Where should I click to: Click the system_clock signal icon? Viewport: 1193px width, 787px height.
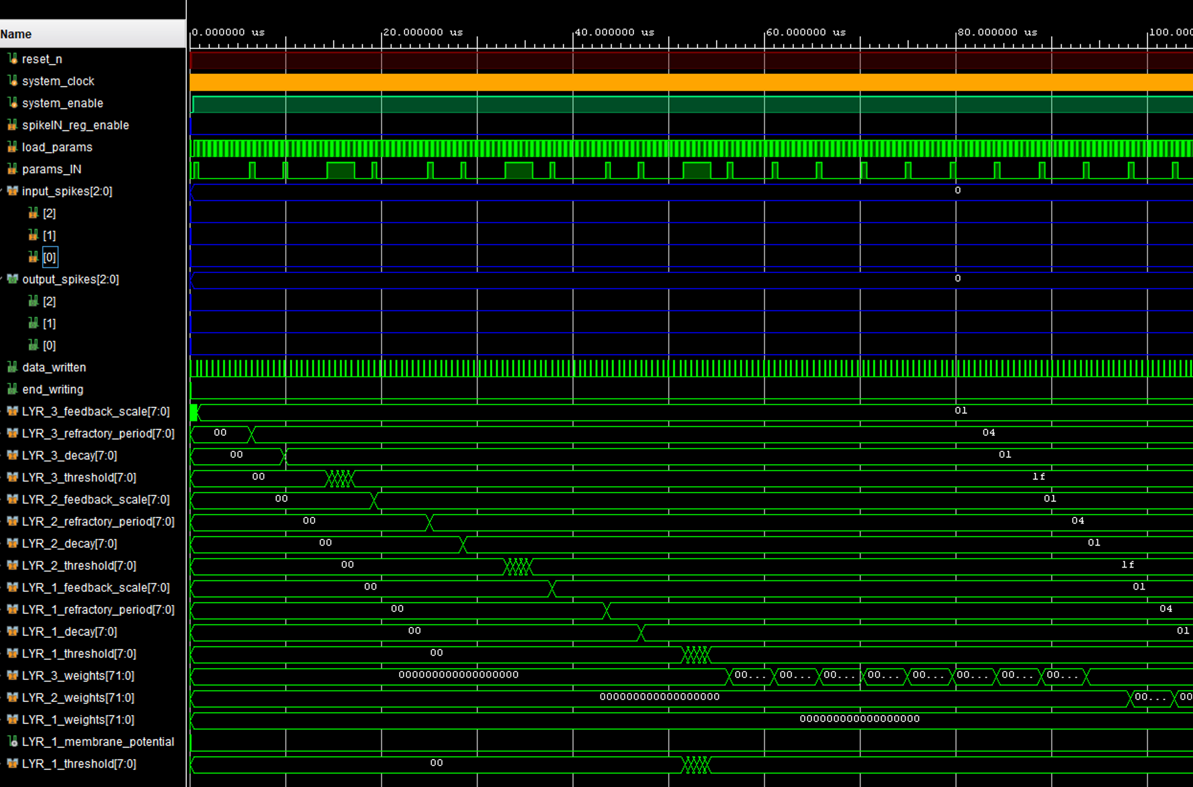[13, 81]
